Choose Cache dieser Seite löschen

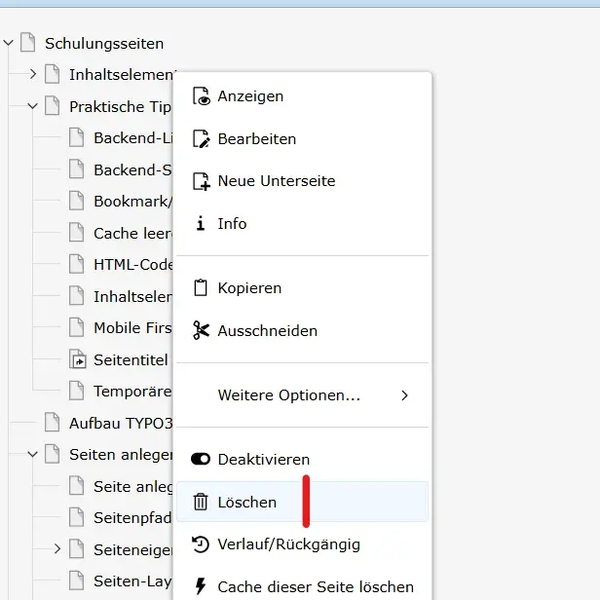coord(315,587)
